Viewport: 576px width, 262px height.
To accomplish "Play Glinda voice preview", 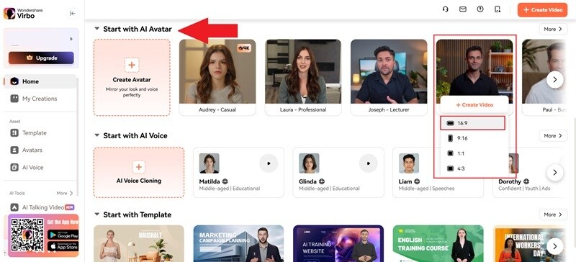I will (369, 163).
